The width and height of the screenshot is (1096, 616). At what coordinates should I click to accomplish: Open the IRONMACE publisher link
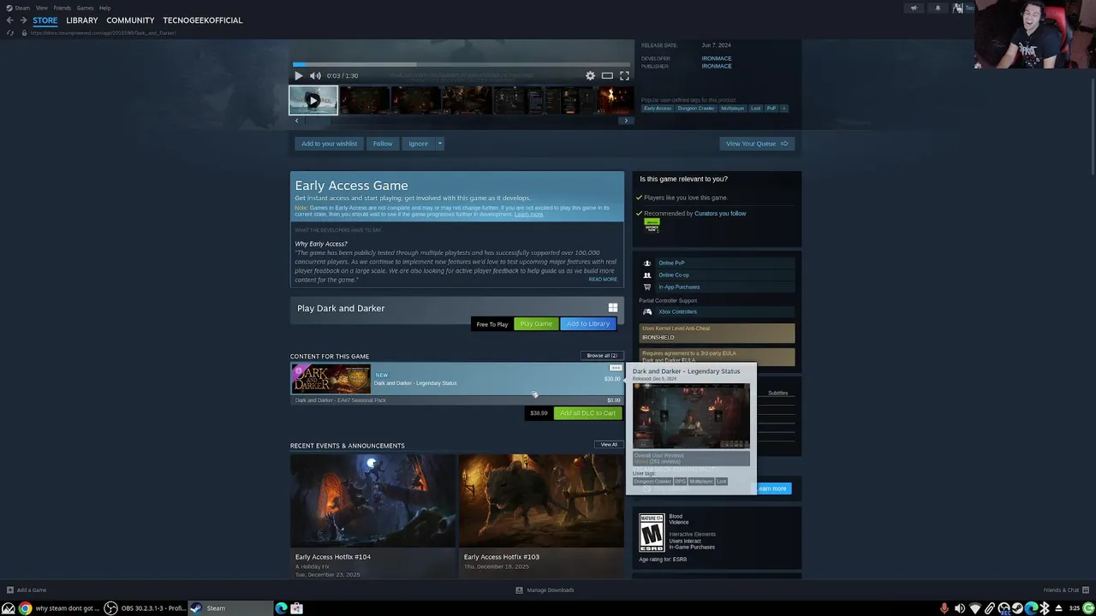click(717, 67)
